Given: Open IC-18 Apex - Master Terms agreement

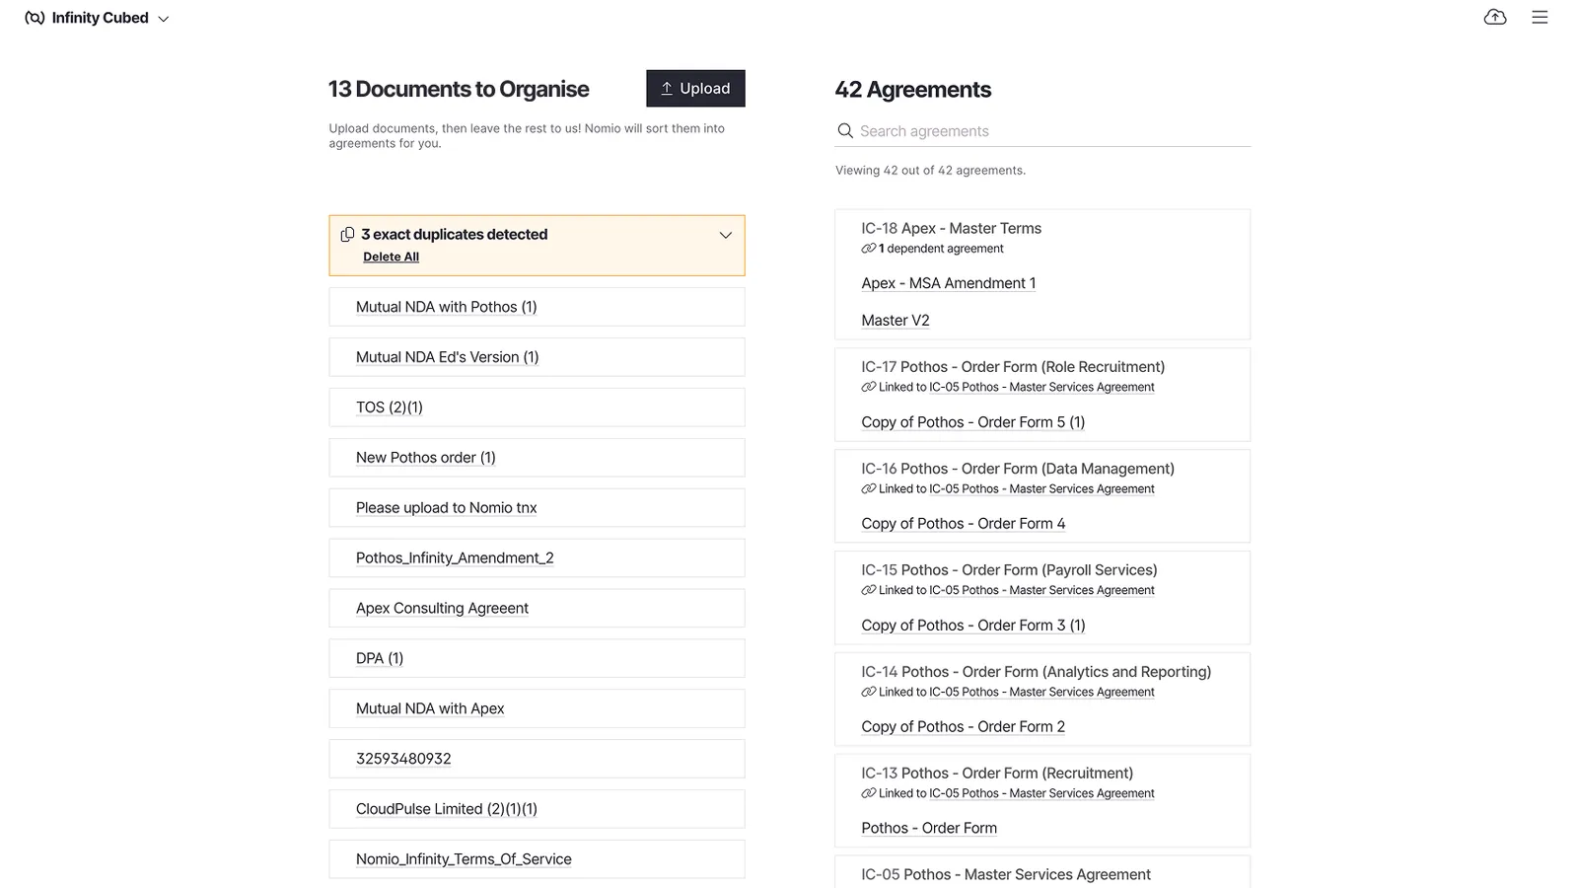Looking at the screenshot, I should point(951,229).
